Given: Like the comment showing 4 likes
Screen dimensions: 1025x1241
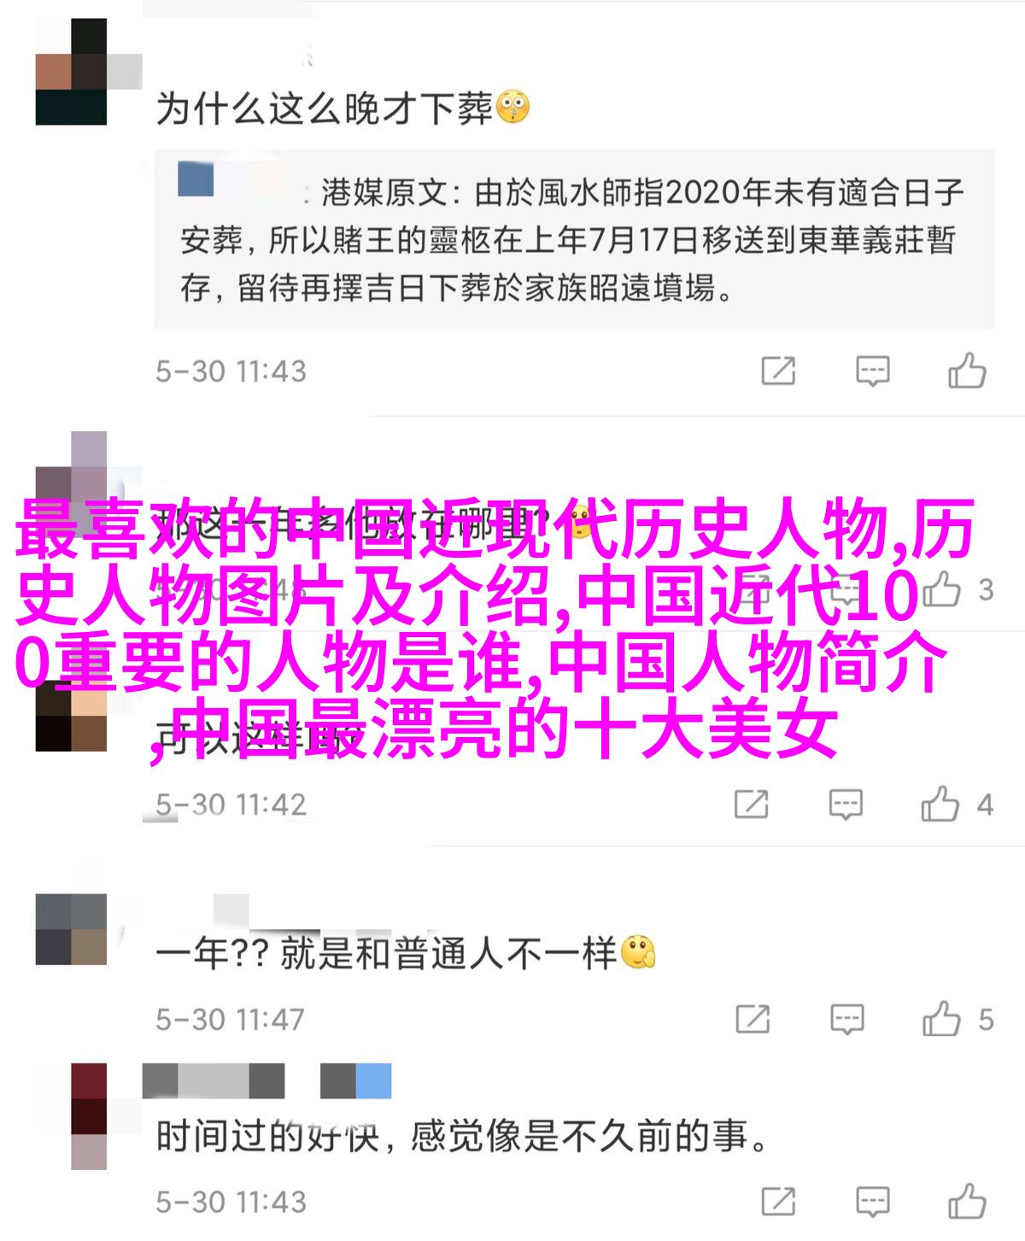Looking at the screenshot, I should pyautogui.click(x=940, y=803).
